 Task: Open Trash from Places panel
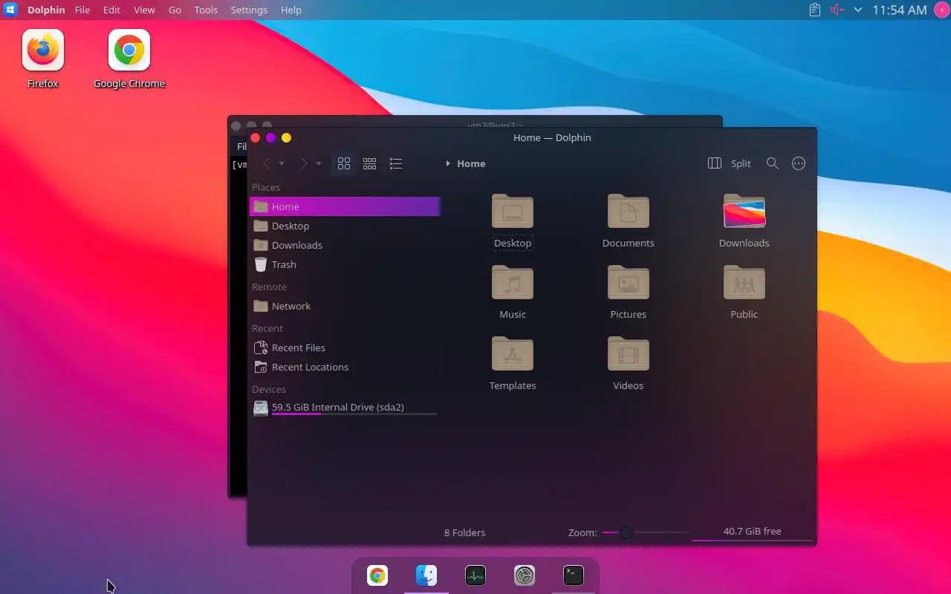345,264
